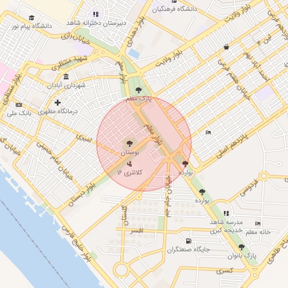
Task: Click the fuel pump icon above جایگاه صنعتگران
Action: [188, 241]
